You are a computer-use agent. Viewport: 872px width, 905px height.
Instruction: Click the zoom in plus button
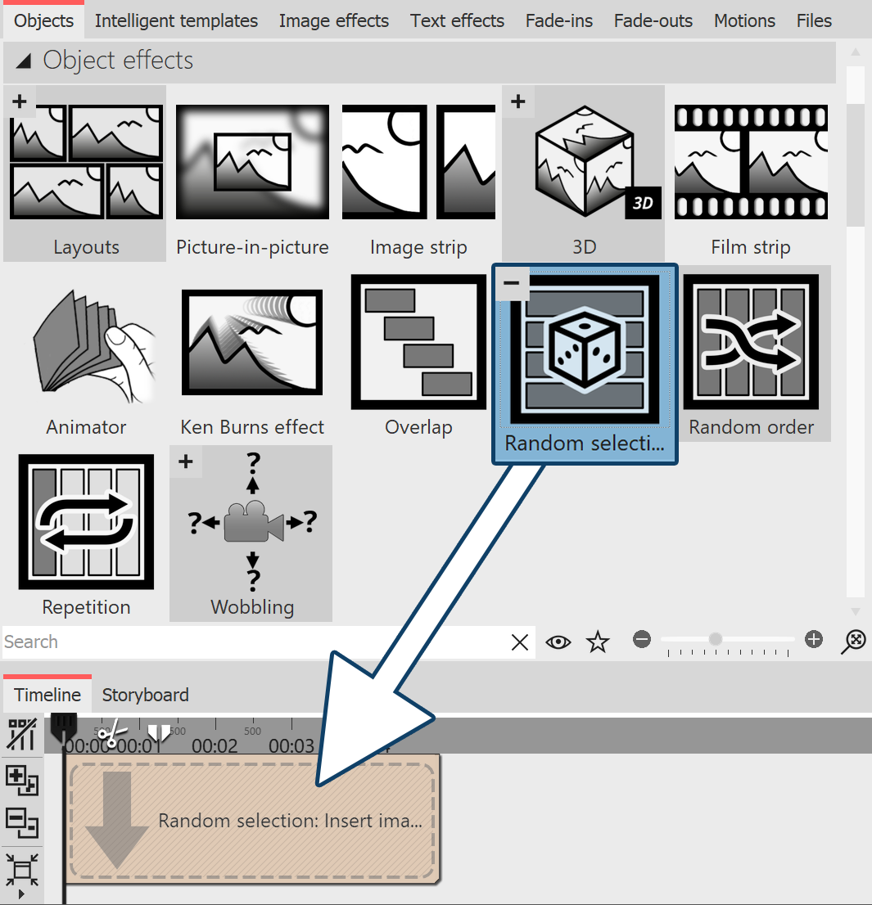click(x=813, y=639)
